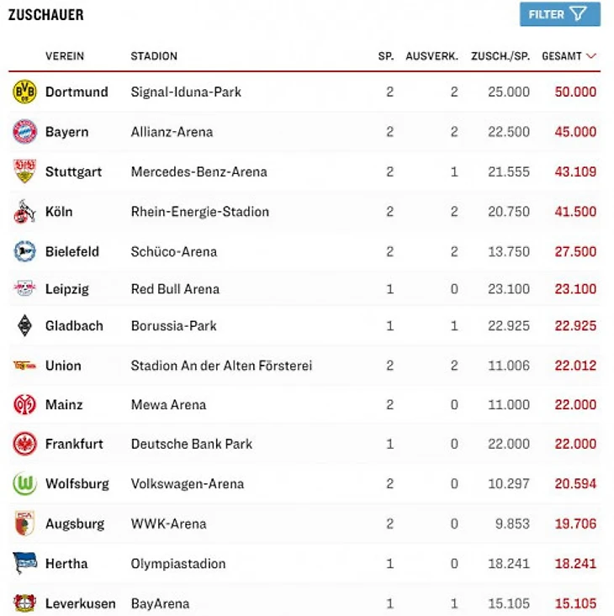Click the Borussia Dortmund club logo
614x616 pixels.
pyautogui.click(x=25, y=92)
